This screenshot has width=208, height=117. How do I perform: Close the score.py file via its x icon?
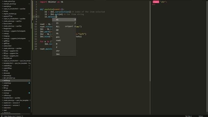click(2, 93)
